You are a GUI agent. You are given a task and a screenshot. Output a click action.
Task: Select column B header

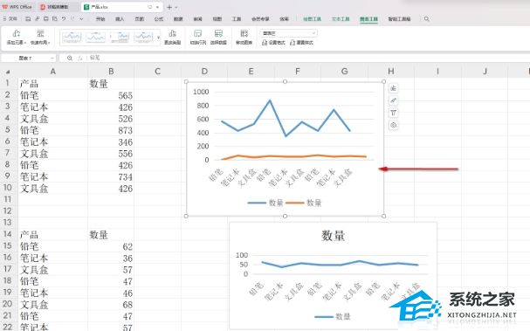111,72
